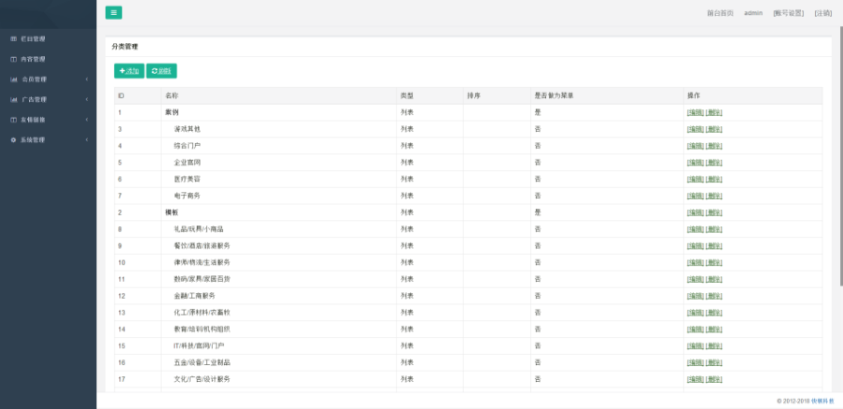The width and height of the screenshot is (843, 409).
Task: Click the refresh icon on 刷新 button
Action: point(154,71)
